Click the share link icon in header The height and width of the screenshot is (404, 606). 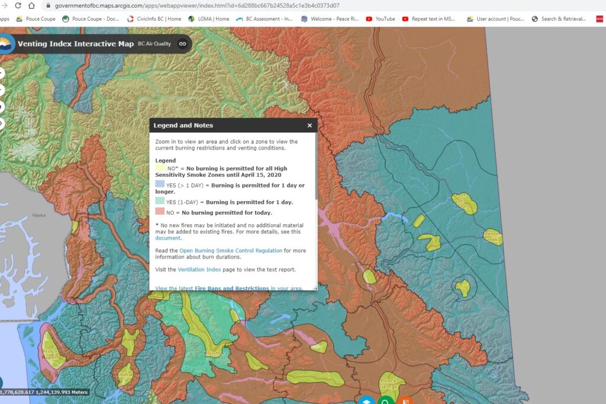[182, 44]
